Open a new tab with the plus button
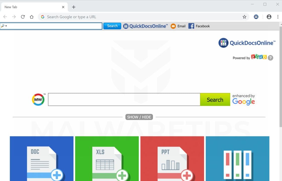 tap(73, 7)
